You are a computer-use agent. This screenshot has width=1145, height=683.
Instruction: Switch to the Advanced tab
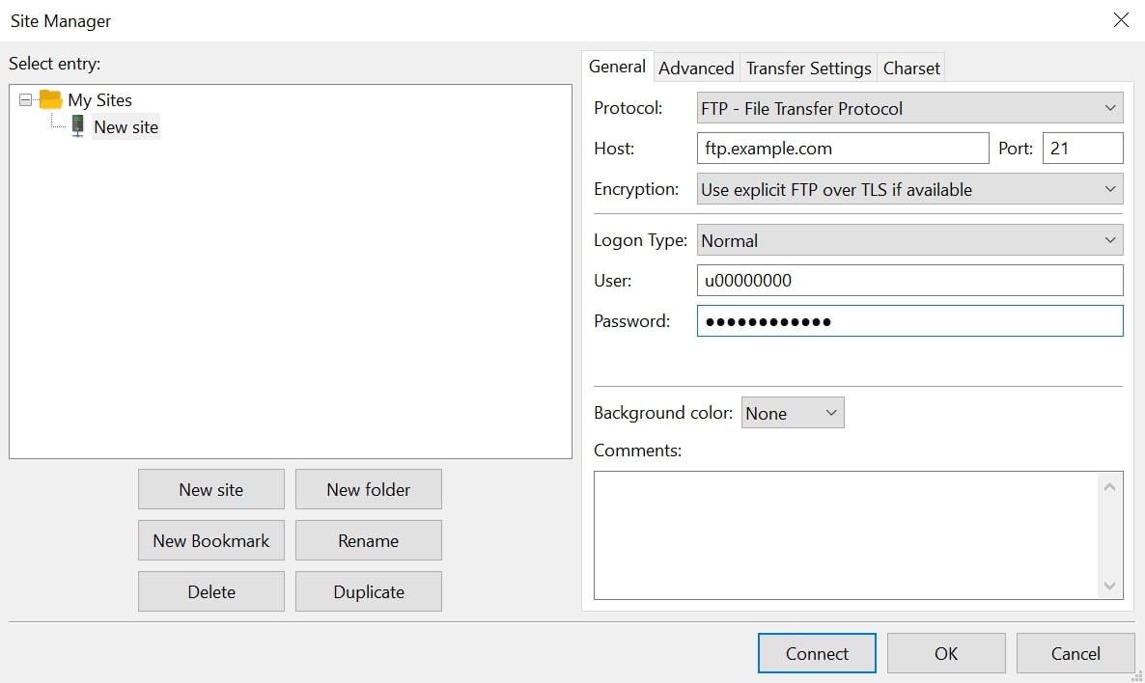coord(696,68)
